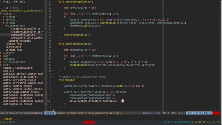Open UnityEngine.TestRunner.csproj file

[x=23, y=101]
